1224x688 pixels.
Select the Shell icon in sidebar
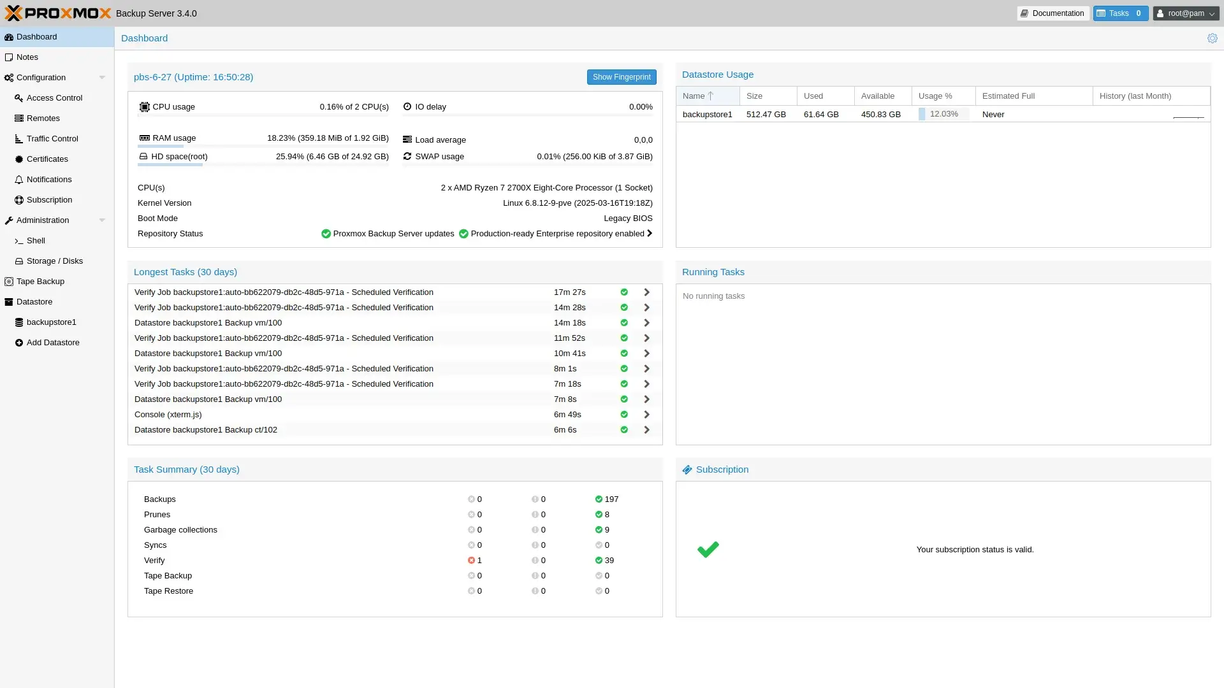click(19, 241)
